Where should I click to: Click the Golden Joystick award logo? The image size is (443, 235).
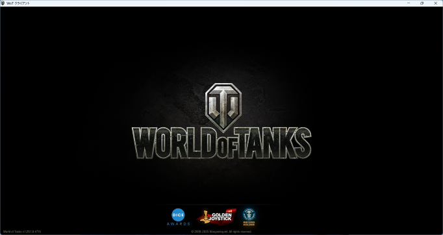pos(216,217)
